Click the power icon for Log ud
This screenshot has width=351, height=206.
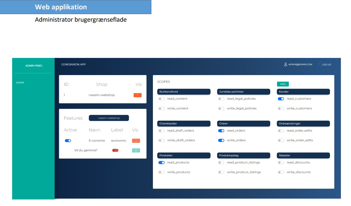(x=320, y=64)
